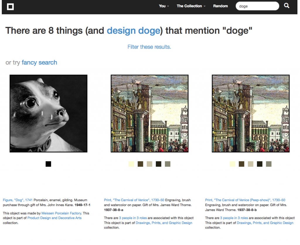Follow the design doge link
The height and width of the screenshot is (245, 300).
coord(133,30)
